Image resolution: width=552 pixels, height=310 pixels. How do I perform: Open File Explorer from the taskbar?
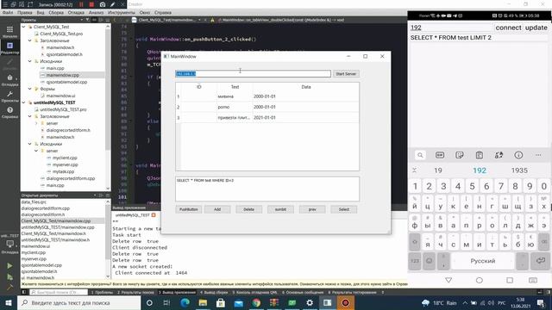pos(203,302)
